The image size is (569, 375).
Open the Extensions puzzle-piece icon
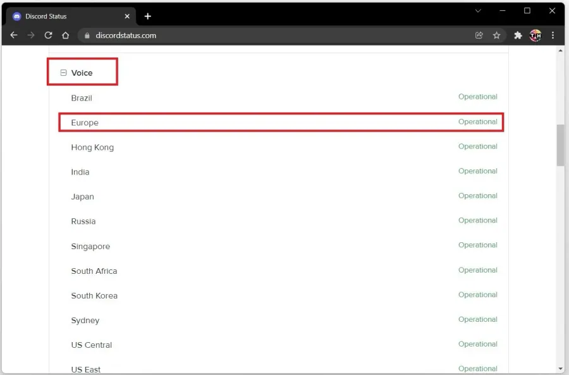click(x=518, y=35)
